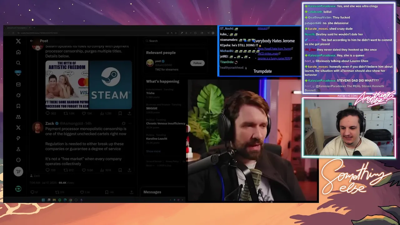This screenshot has width=400, height=225.
Task: Open the 'innocent' link in overlay
Action: (x=263, y=28)
